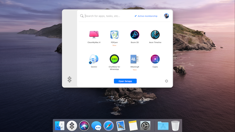
Task: Open settings via the gear icon
Action: point(167,81)
